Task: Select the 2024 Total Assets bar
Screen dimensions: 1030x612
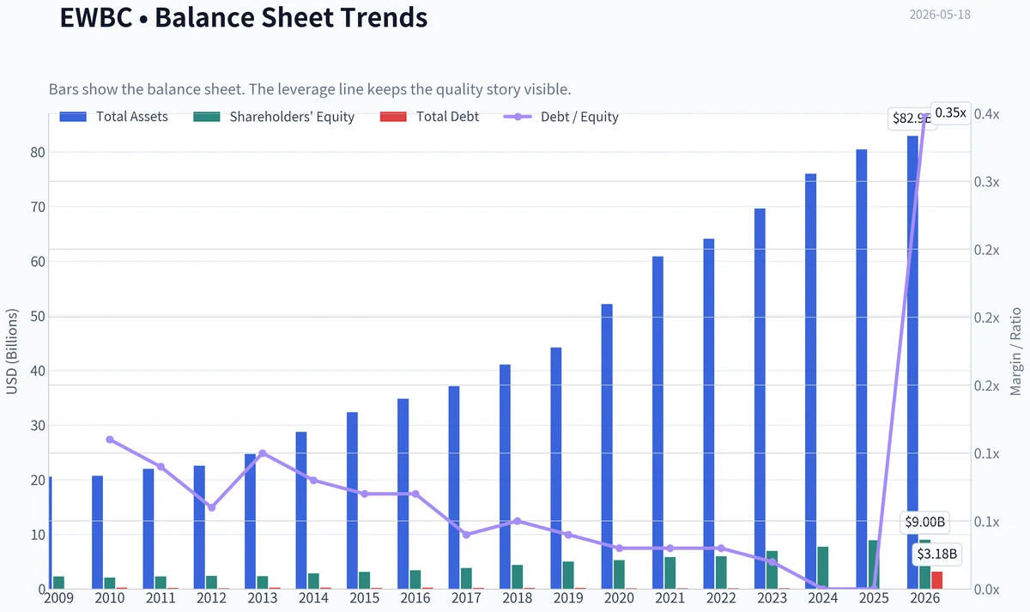Action: 810,381
